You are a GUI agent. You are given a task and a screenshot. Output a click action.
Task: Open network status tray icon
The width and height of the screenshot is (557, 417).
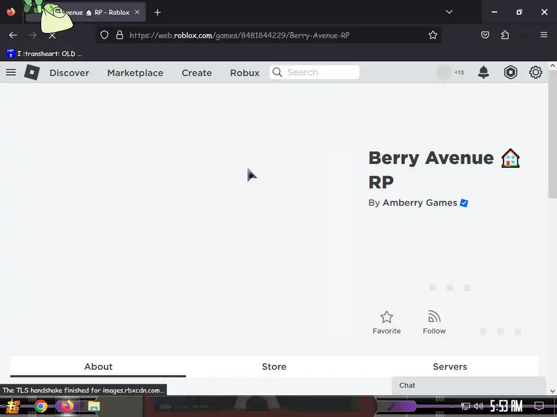tap(466, 406)
